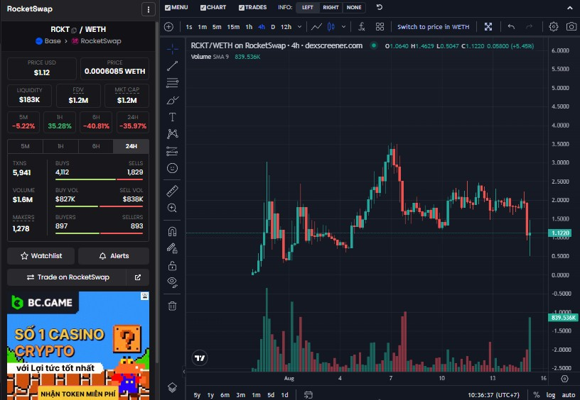The image size is (580, 400).
Task: Open chart settings gear
Action: pos(554,26)
